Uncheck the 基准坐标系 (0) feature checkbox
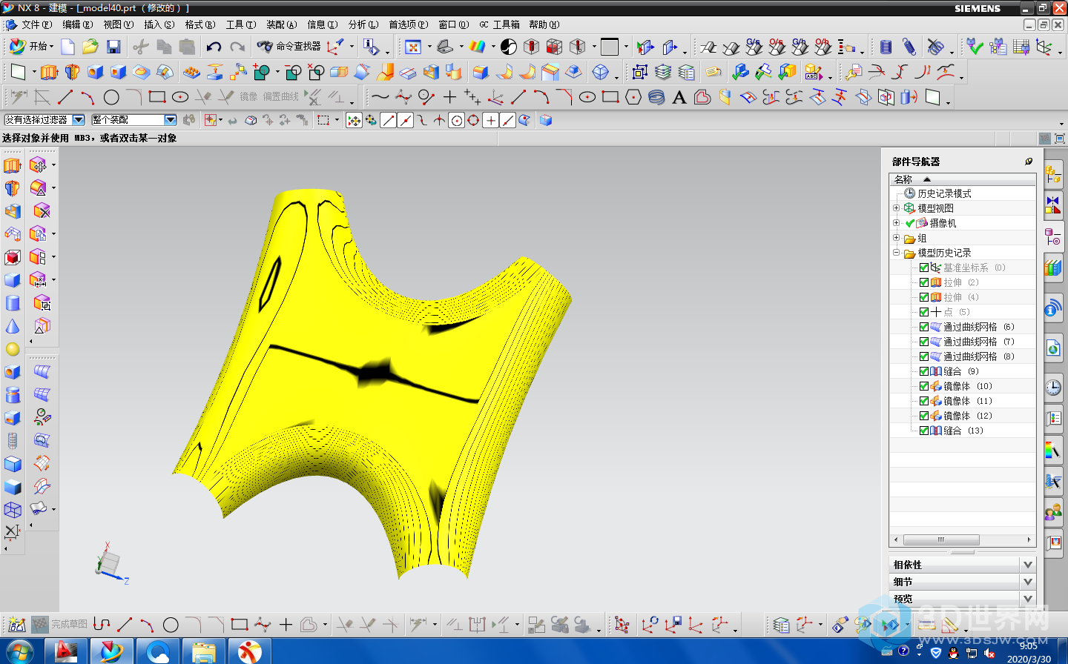 924,268
